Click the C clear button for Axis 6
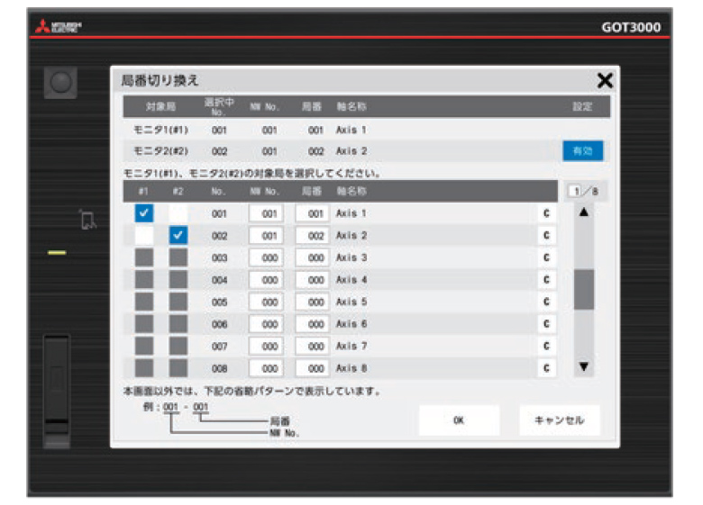Viewport: 703px width, 505px height. [x=546, y=324]
